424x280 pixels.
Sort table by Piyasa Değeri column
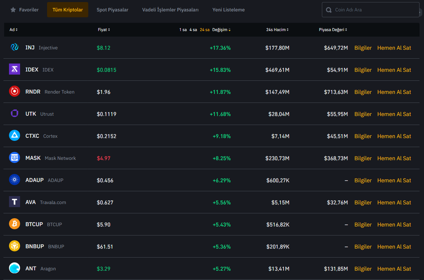pos(333,30)
